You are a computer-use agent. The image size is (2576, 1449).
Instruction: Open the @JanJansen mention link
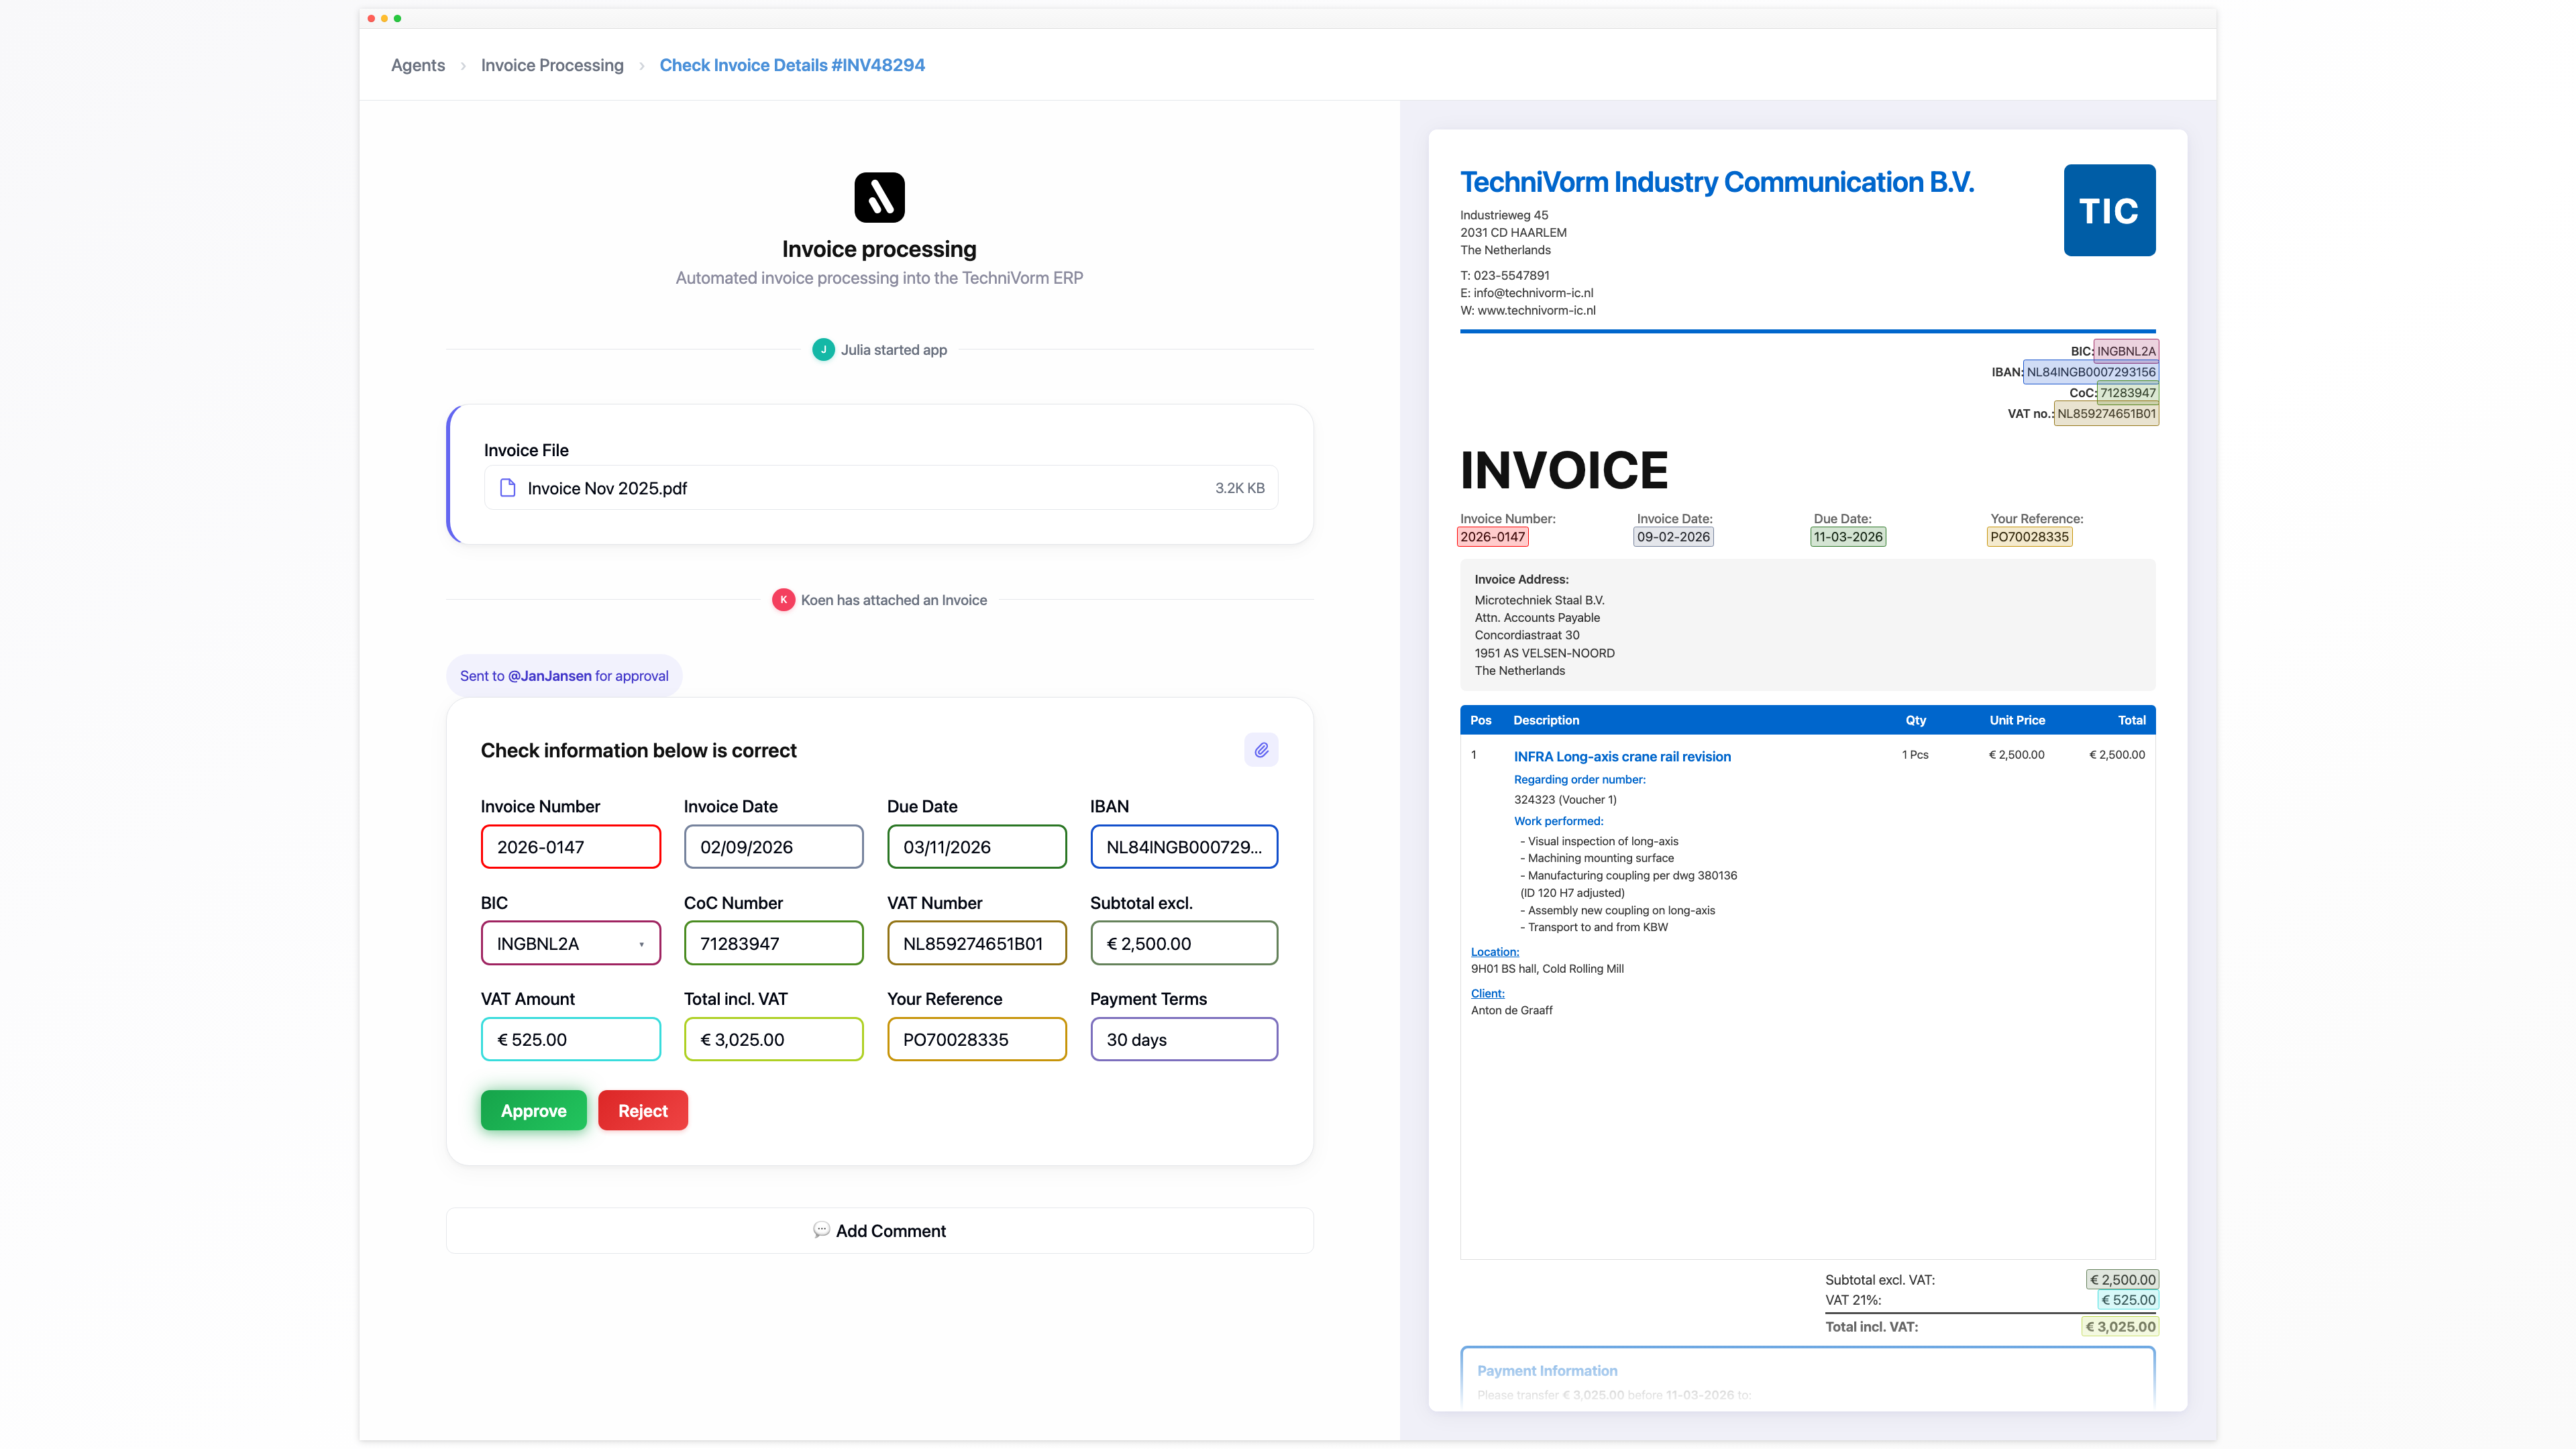tap(549, 676)
